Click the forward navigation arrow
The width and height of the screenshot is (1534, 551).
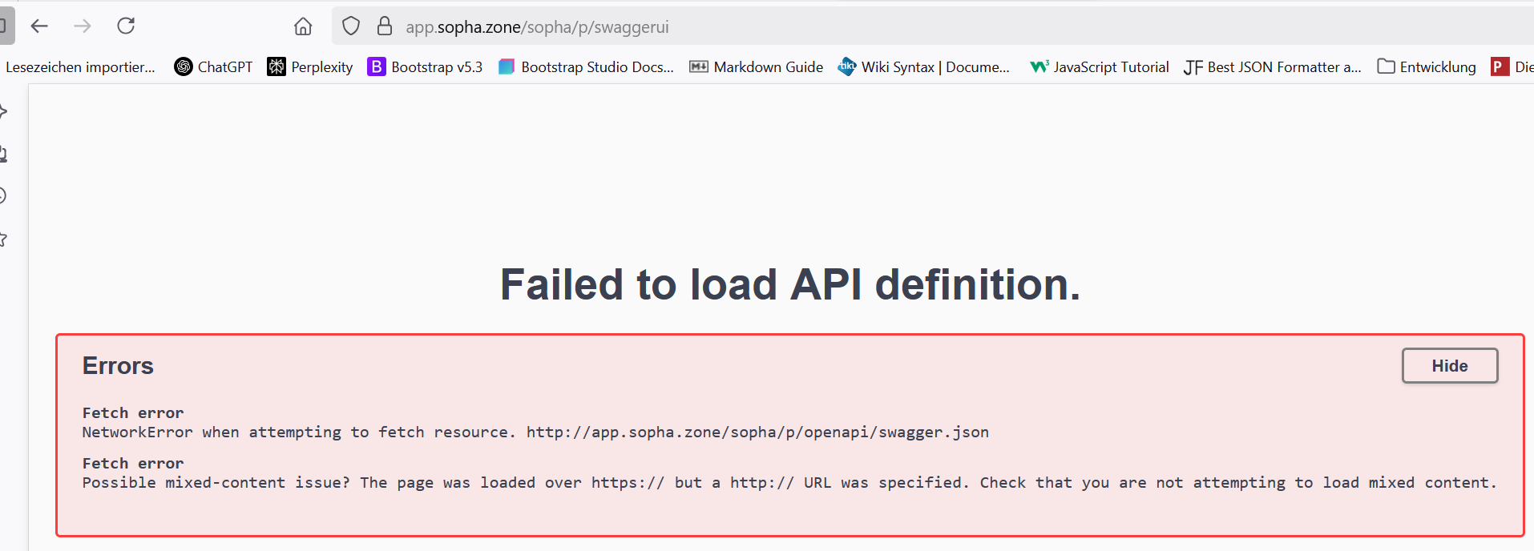83,26
